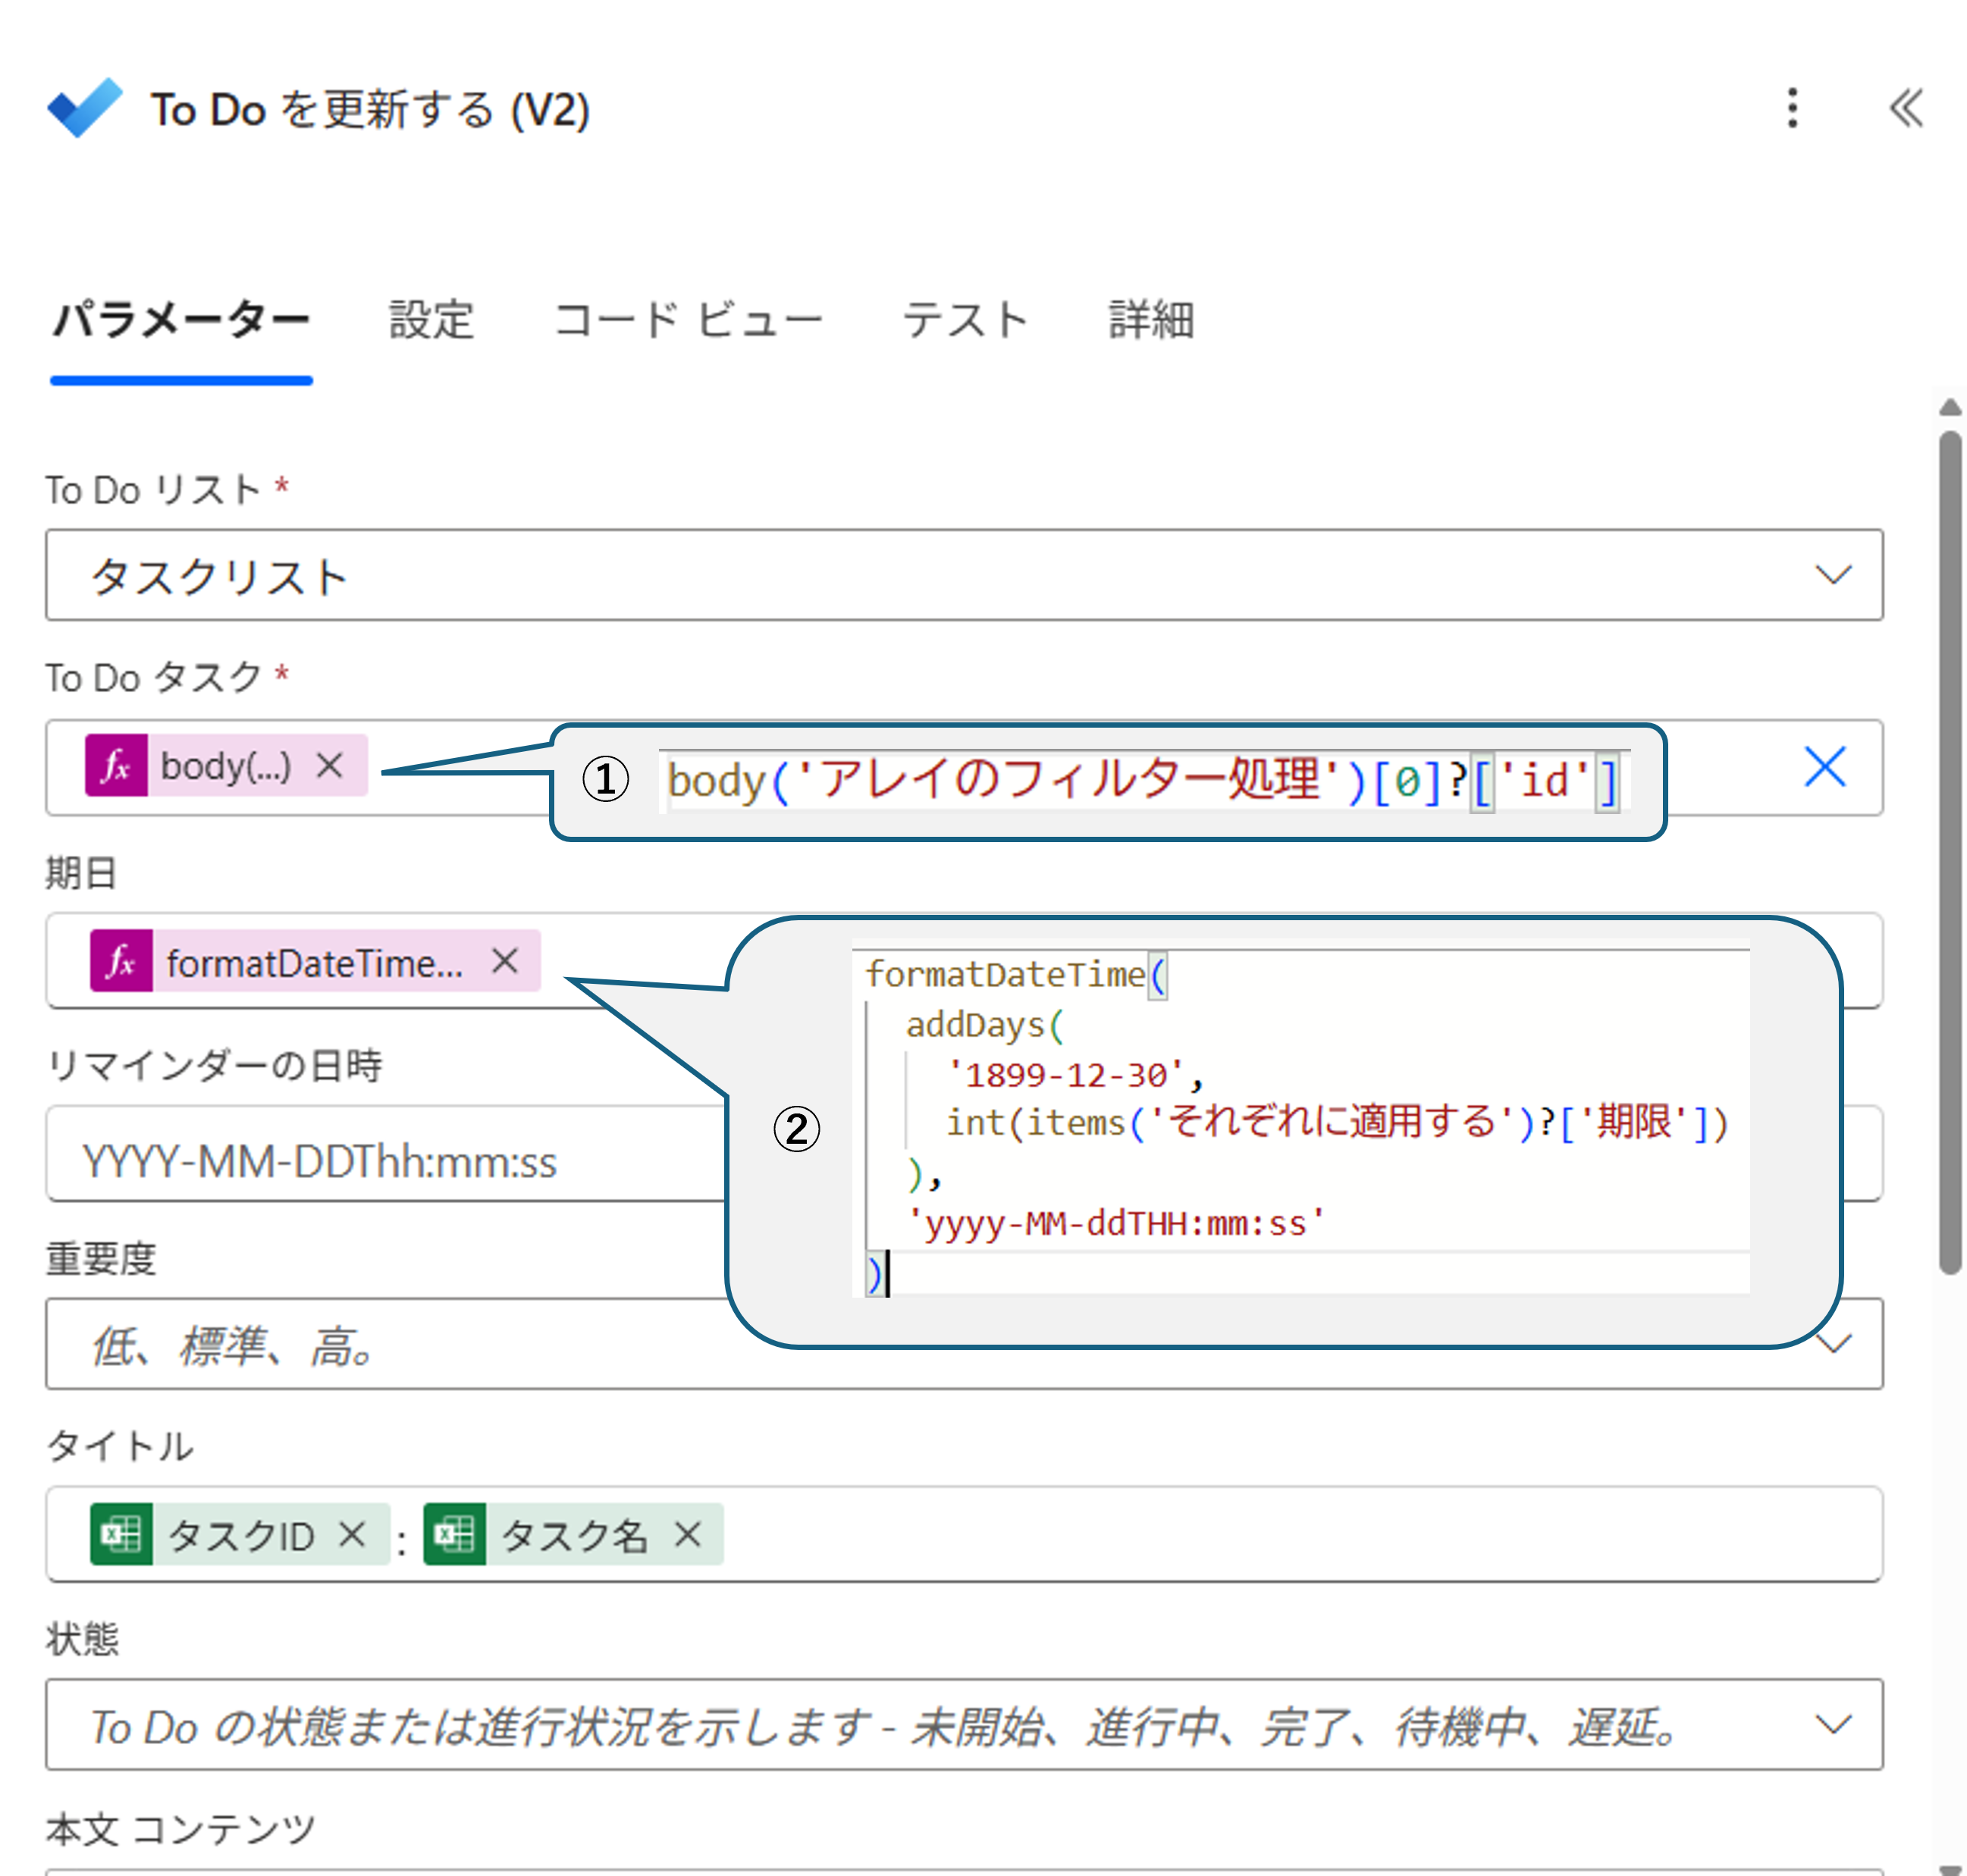Switch to the パラメーター tab
Screen dimensions: 1967x1876
[x=181, y=321]
